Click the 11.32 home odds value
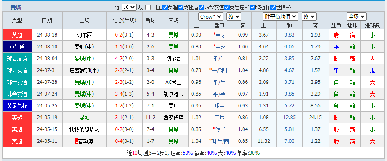 (x=264, y=141)
